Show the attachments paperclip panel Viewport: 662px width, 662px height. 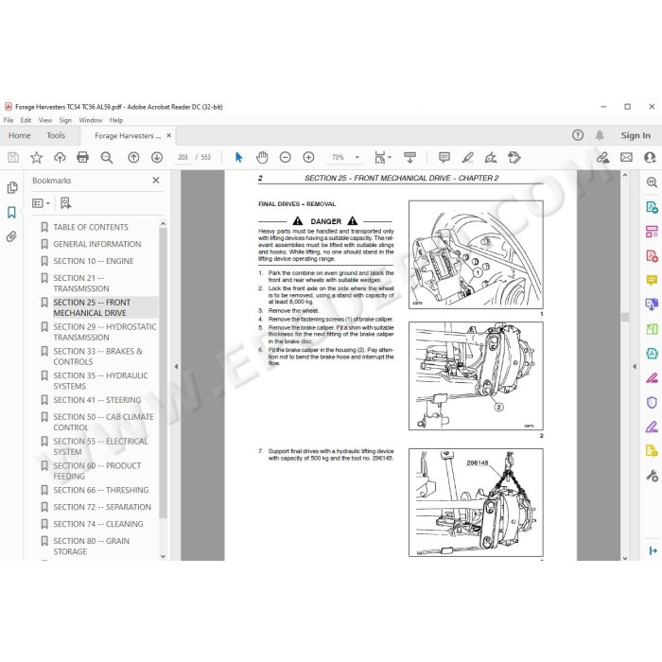tap(11, 236)
